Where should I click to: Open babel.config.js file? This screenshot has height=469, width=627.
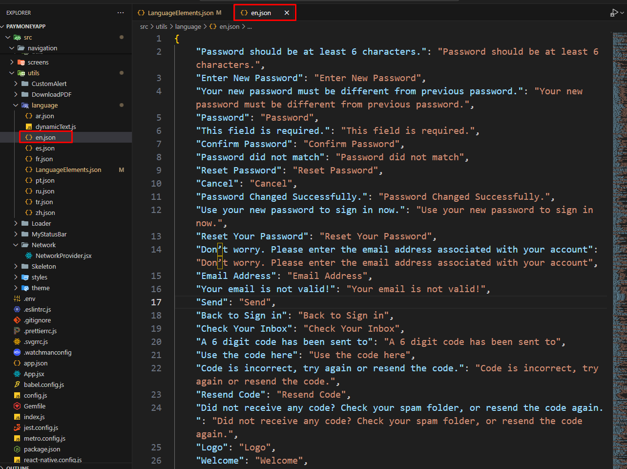coord(43,384)
